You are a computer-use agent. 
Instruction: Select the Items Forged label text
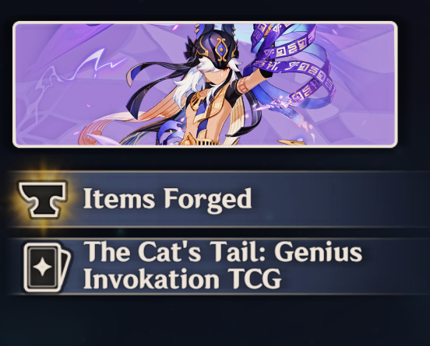[x=167, y=199]
